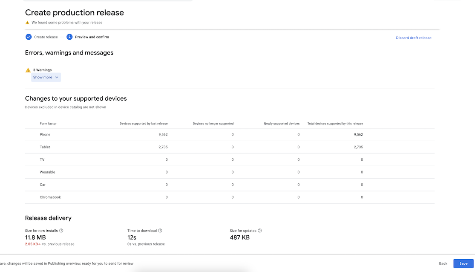Select the Tablet row label
Screen dimensions: 475x272
click(x=45, y=147)
